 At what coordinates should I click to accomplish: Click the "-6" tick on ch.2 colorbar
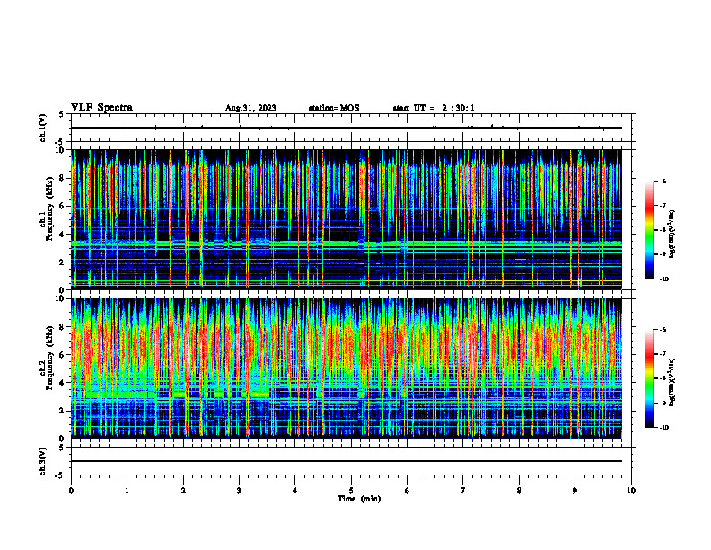tap(663, 330)
